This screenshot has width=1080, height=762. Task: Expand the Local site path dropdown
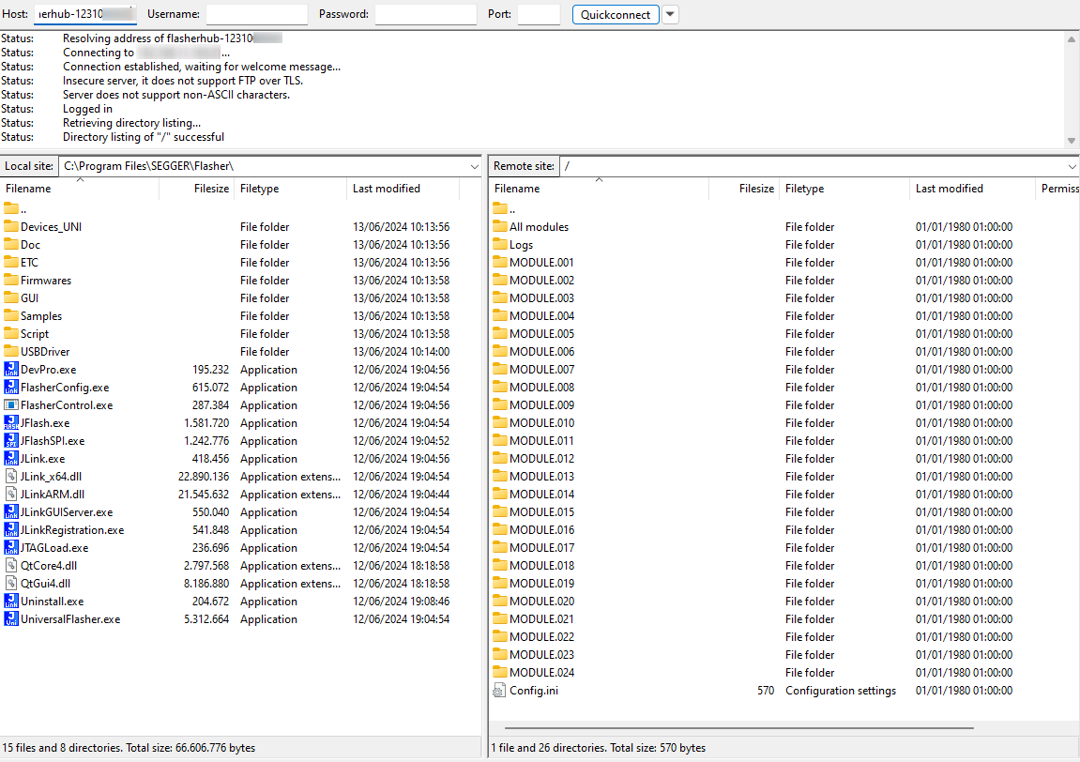click(x=474, y=166)
